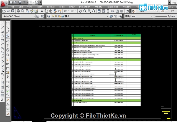This screenshot has height=122, width=177.
Task: Select the Spline draw tool
Action: pyautogui.click(x=2, y=57)
